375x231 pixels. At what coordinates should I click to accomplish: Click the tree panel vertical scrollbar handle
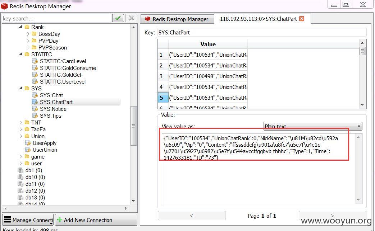pyautogui.click(x=133, y=126)
